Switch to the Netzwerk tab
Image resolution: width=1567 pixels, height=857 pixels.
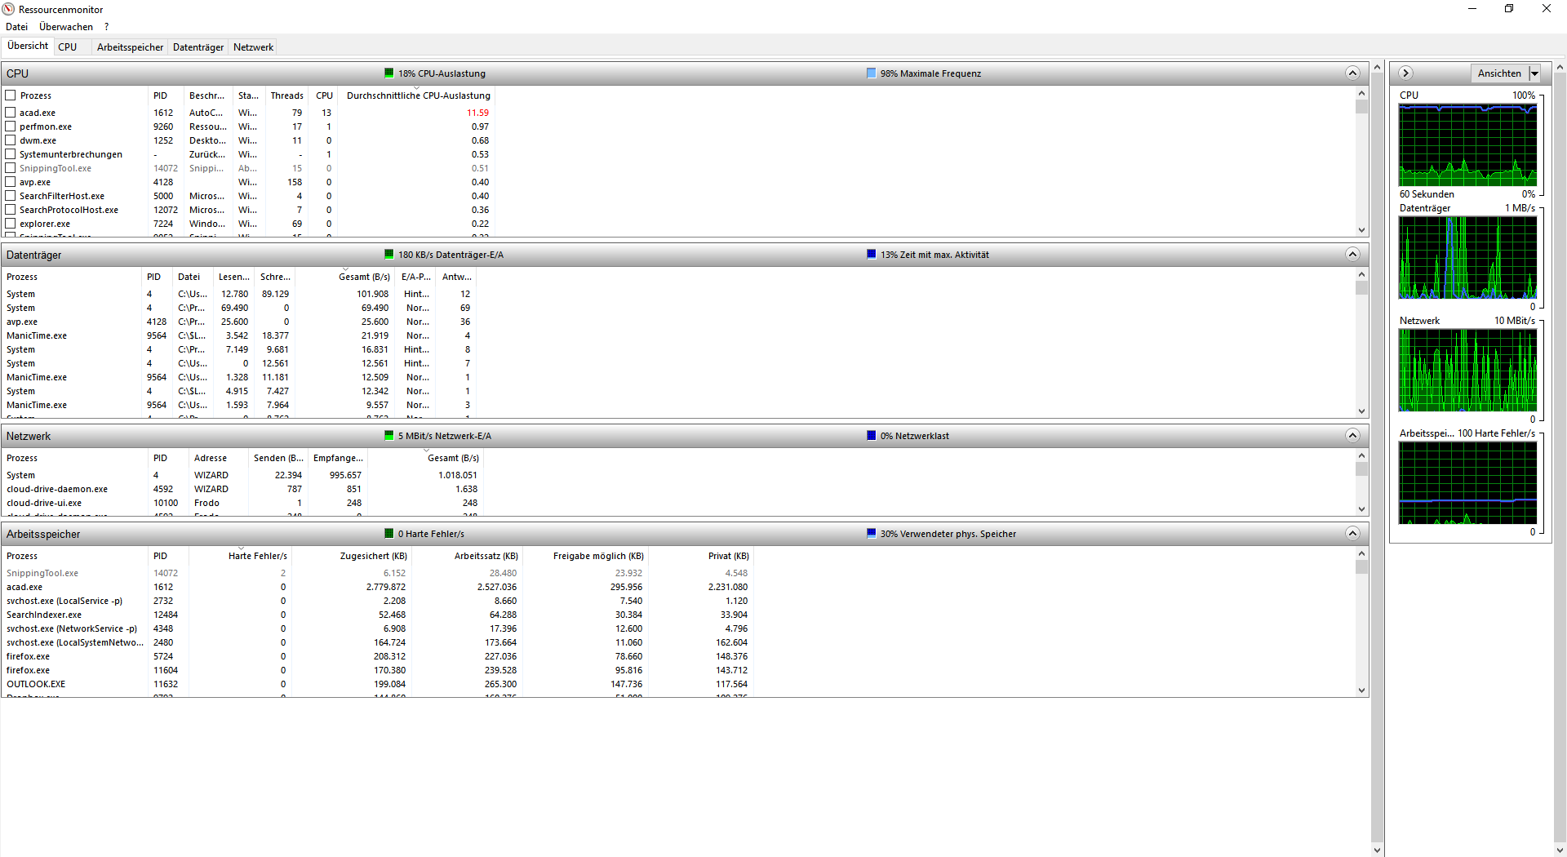coord(254,47)
